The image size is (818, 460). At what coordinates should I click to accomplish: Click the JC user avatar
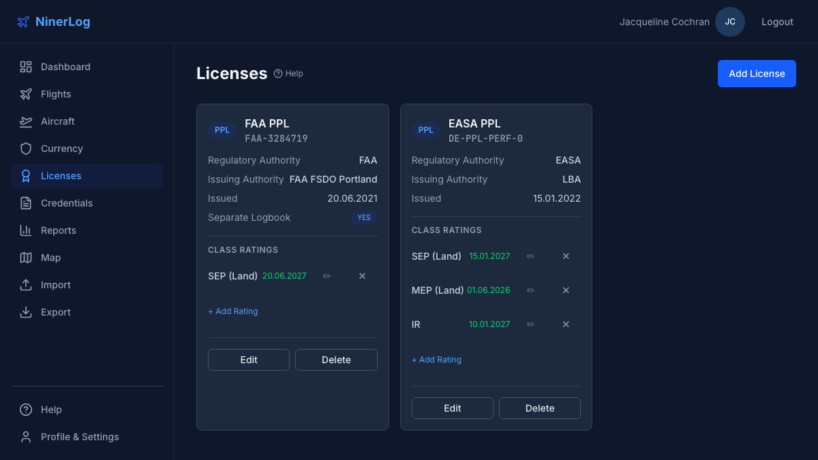(x=730, y=22)
